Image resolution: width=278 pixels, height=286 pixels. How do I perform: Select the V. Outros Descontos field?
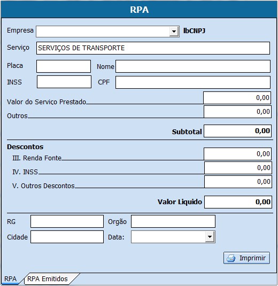tap(238, 182)
